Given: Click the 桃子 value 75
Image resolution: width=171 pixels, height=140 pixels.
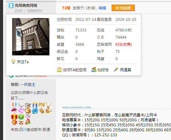Looking at the screenshot, I should (118, 52).
